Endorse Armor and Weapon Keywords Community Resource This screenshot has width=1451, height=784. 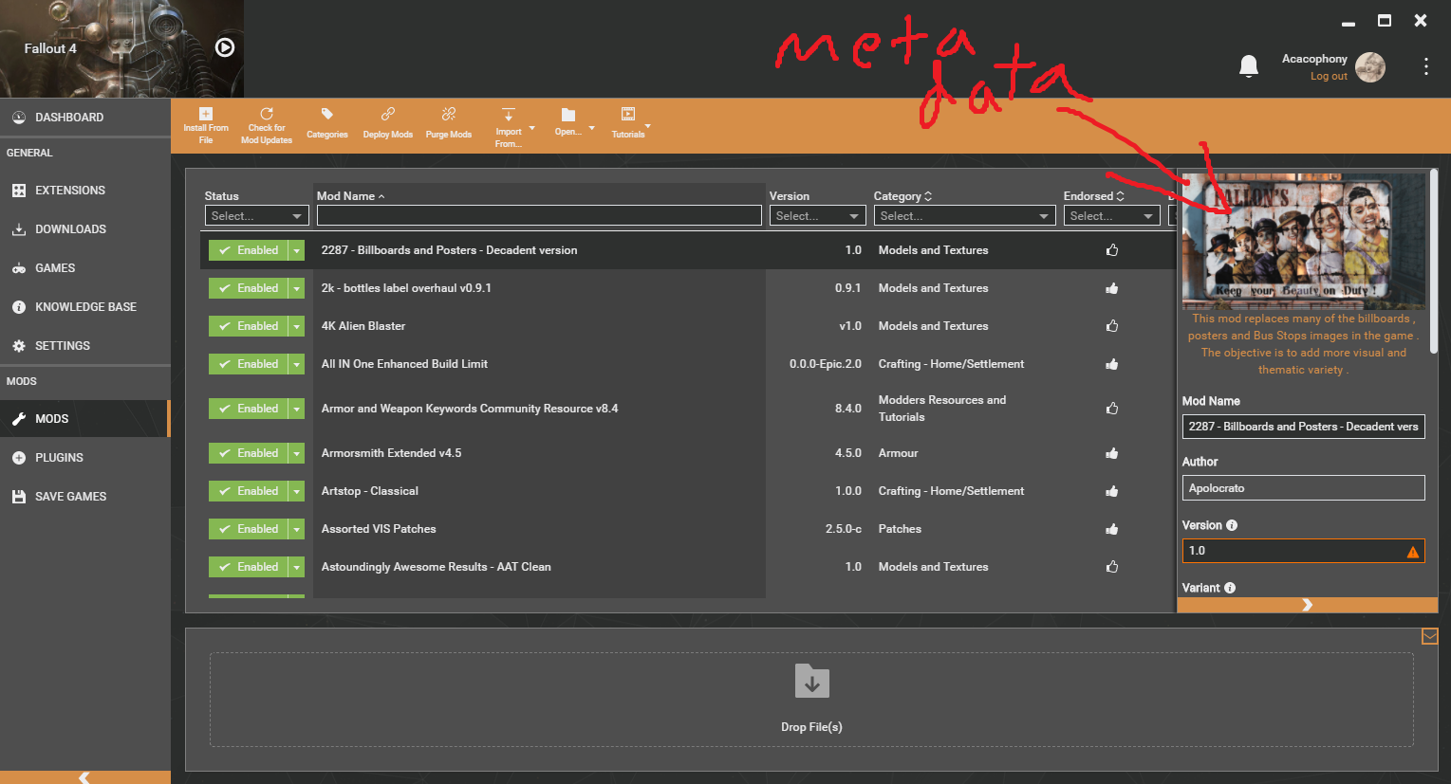(1112, 409)
